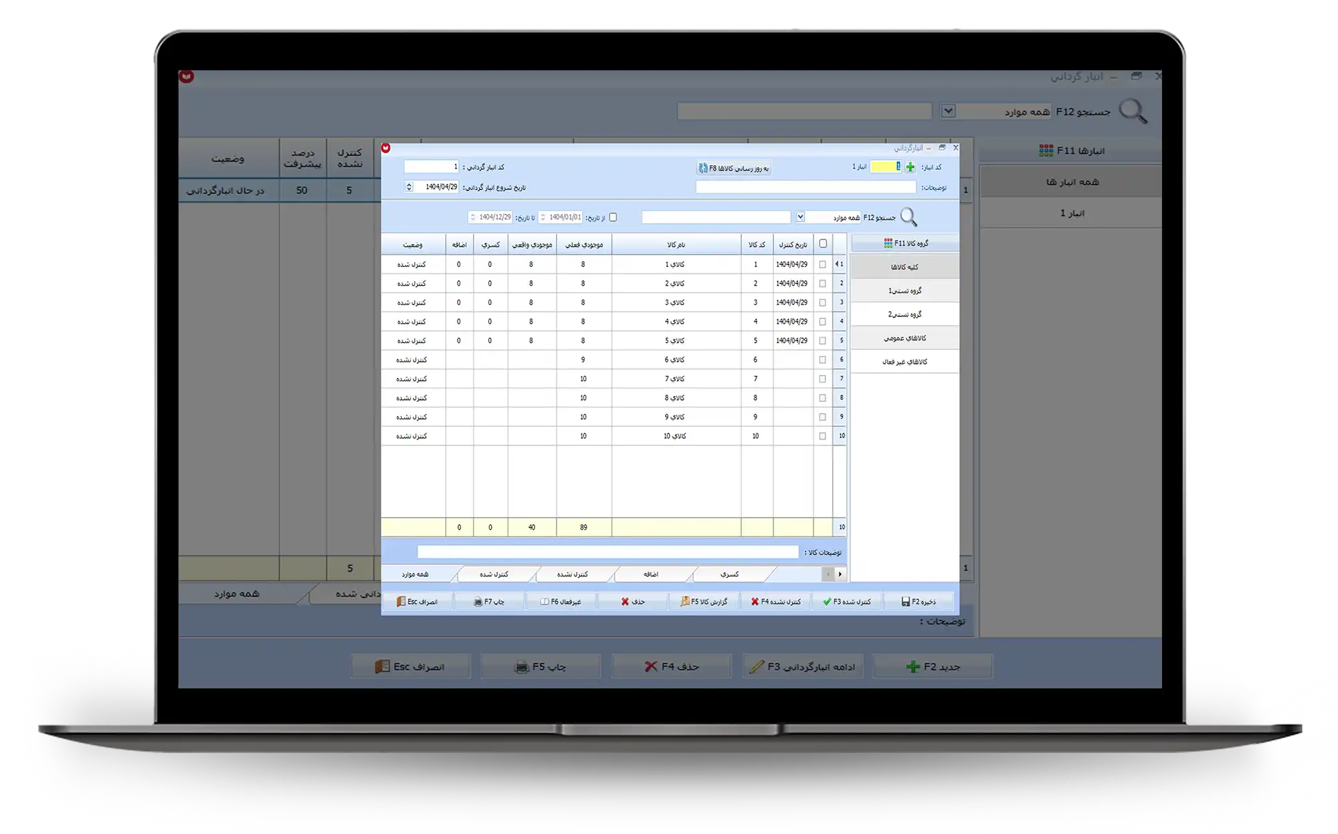1338x834 pixels.
Task: Click the left arrow of the tab scroller
Action: click(828, 575)
